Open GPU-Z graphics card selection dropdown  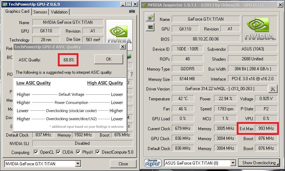point(78,164)
